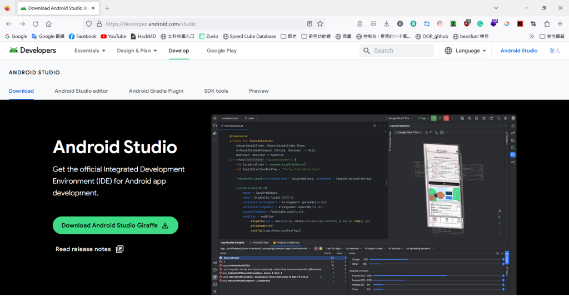Open the Firefox extensions puzzle menu
The height and width of the screenshot is (302, 569).
click(x=547, y=23)
